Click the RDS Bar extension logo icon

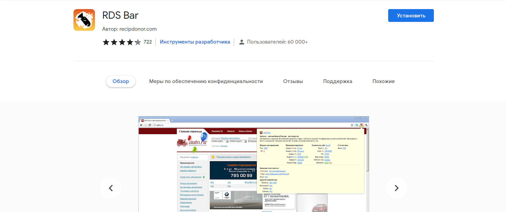[84, 20]
